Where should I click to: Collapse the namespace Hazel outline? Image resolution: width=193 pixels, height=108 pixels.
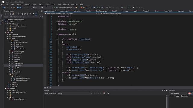click(x=57, y=34)
